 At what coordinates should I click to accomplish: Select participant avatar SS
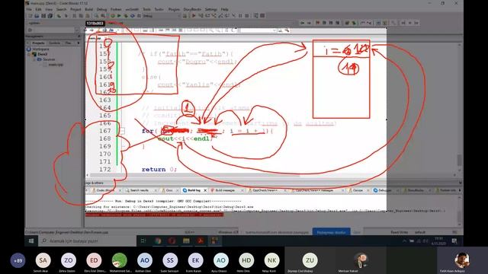(x=170, y=260)
